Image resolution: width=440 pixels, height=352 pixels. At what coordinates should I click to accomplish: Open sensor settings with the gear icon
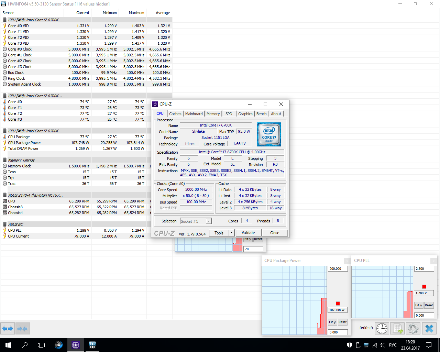[x=413, y=328]
